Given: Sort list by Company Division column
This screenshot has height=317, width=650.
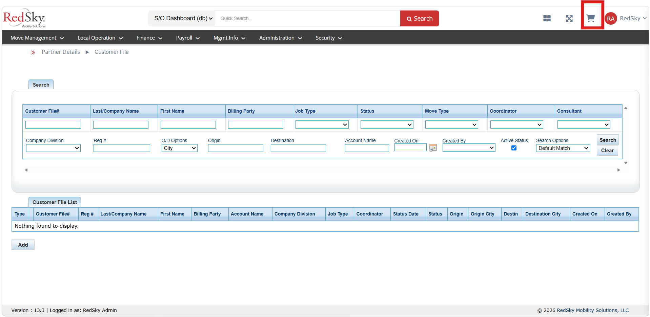Looking at the screenshot, I should click(294, 214).
